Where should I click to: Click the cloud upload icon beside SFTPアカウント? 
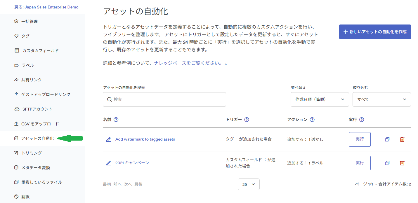(17, 109)
